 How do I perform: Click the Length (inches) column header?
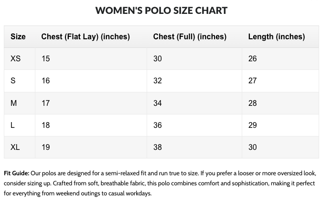pos(276,37)
